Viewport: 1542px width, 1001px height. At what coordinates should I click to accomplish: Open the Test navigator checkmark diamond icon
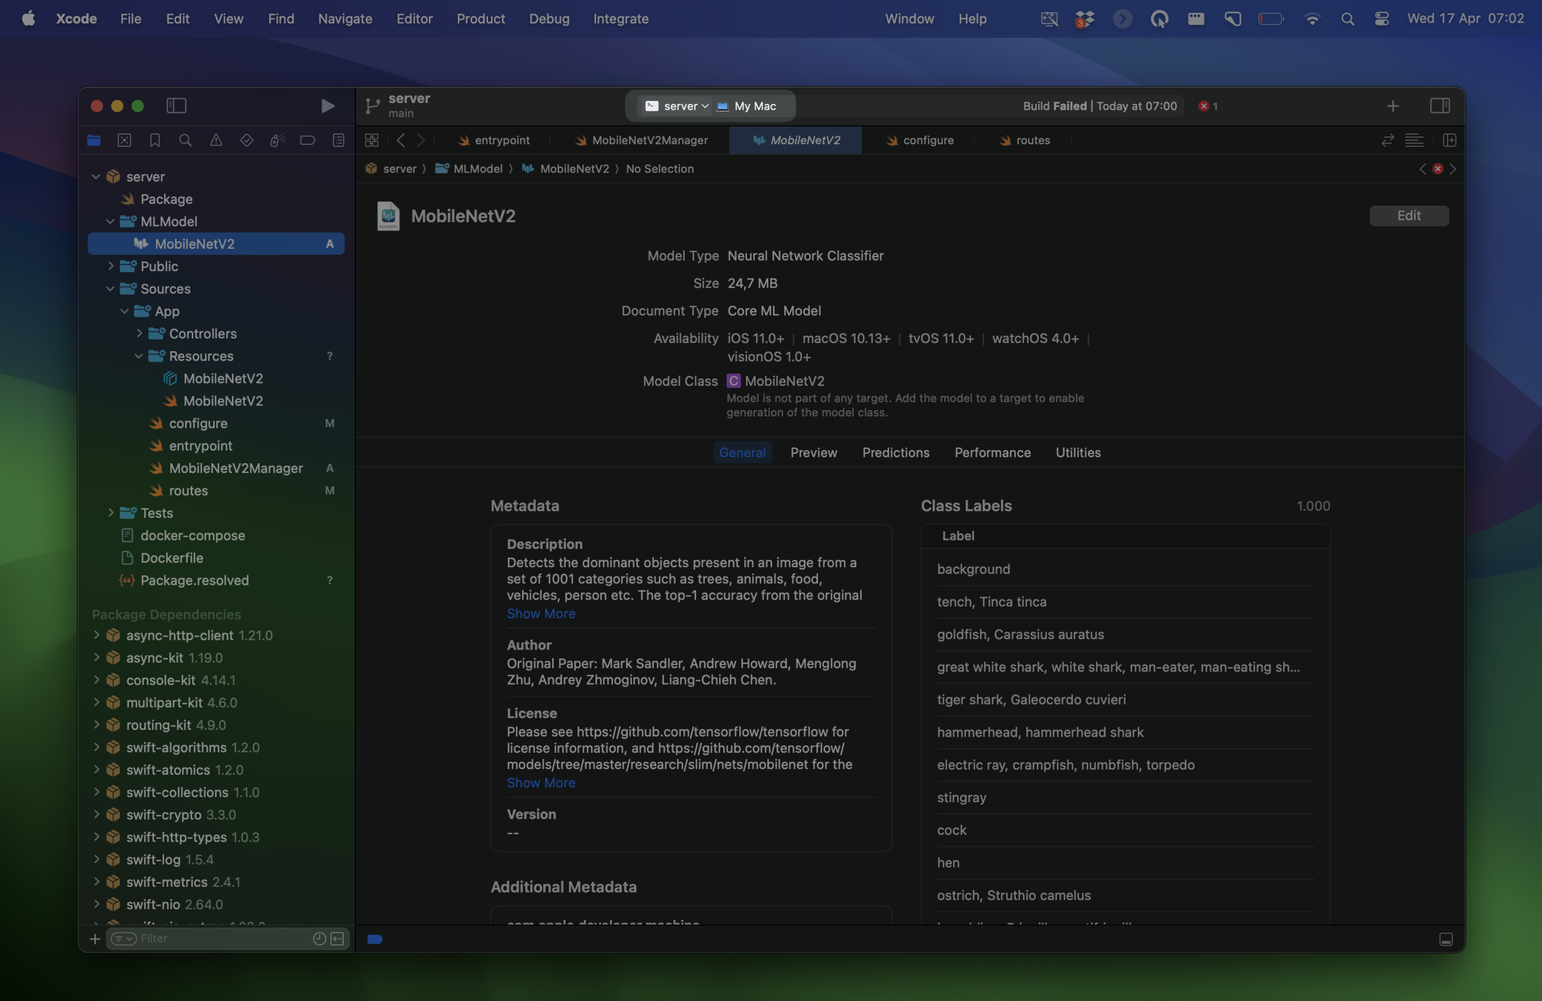(x=247, y=139)
